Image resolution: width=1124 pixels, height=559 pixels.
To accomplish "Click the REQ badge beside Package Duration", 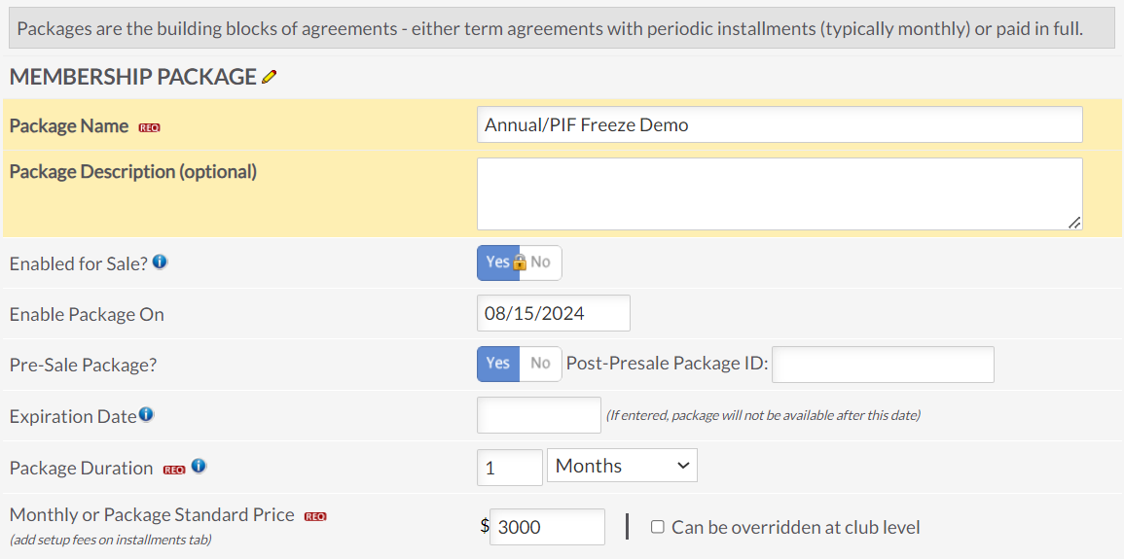I will [174, 471].
